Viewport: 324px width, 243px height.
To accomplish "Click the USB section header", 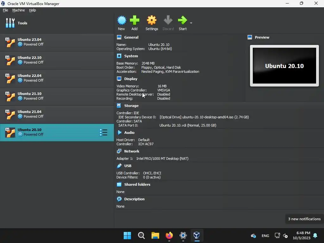I will click(x=128, y=166).
